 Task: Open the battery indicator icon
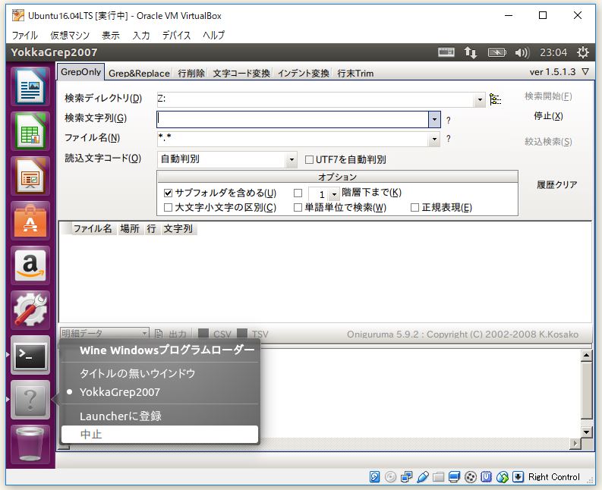coord(496,52)
